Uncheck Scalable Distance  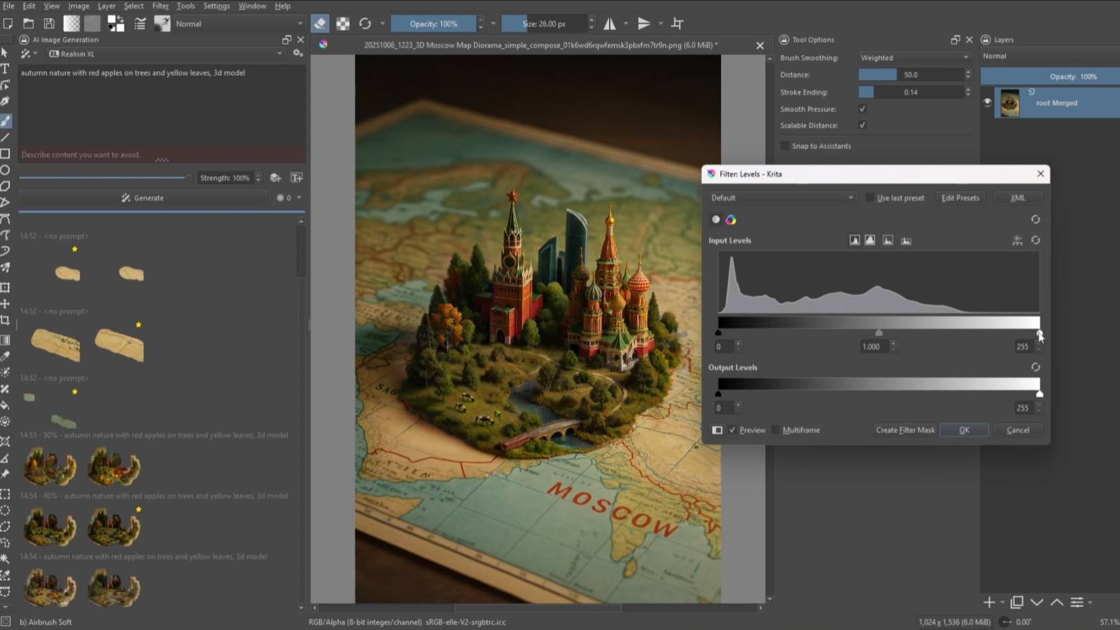[x=862, y=125]
